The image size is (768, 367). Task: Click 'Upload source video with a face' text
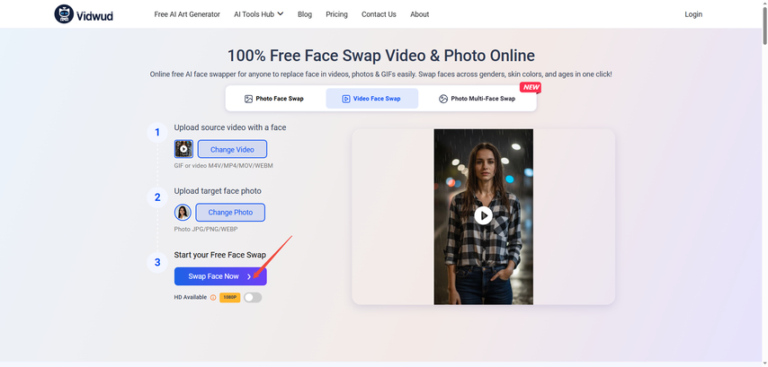(x=230, y=127)
